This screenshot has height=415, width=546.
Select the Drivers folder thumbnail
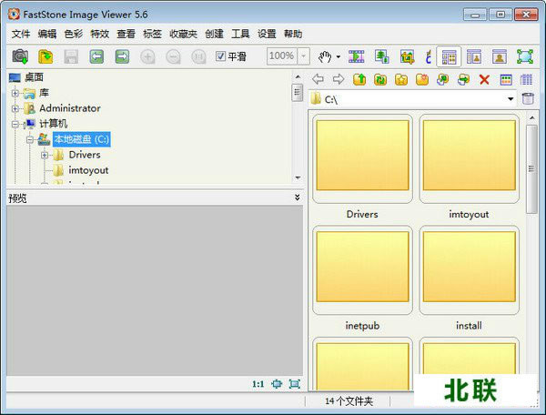pyautogui.click(x=362, y=158)
